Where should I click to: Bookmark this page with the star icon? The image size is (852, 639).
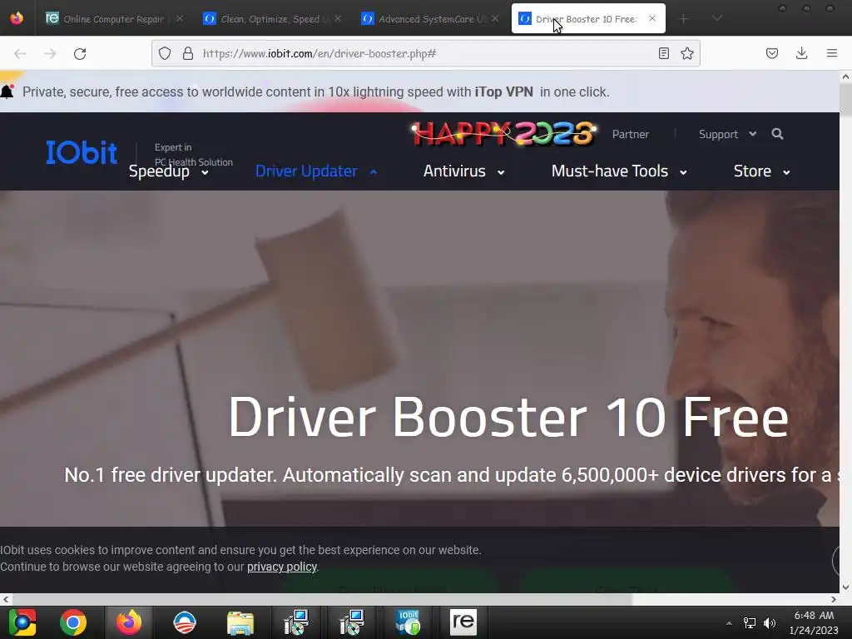coord(687,53)
